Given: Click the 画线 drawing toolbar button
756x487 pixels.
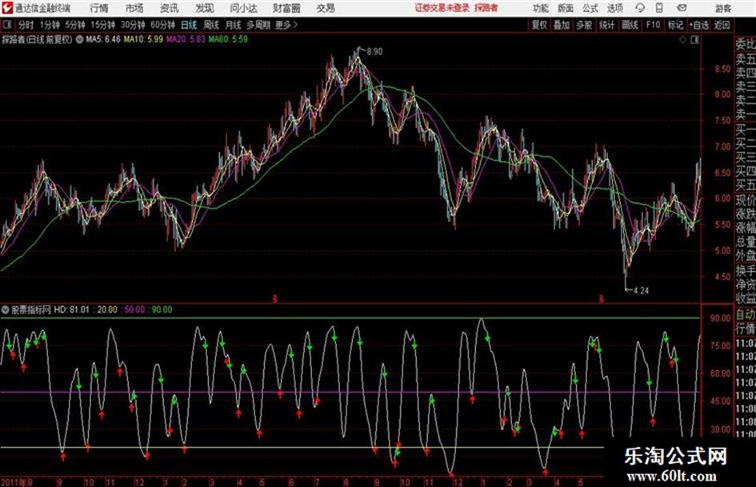Looking at the screenshot, I should (x=630, y=25).
